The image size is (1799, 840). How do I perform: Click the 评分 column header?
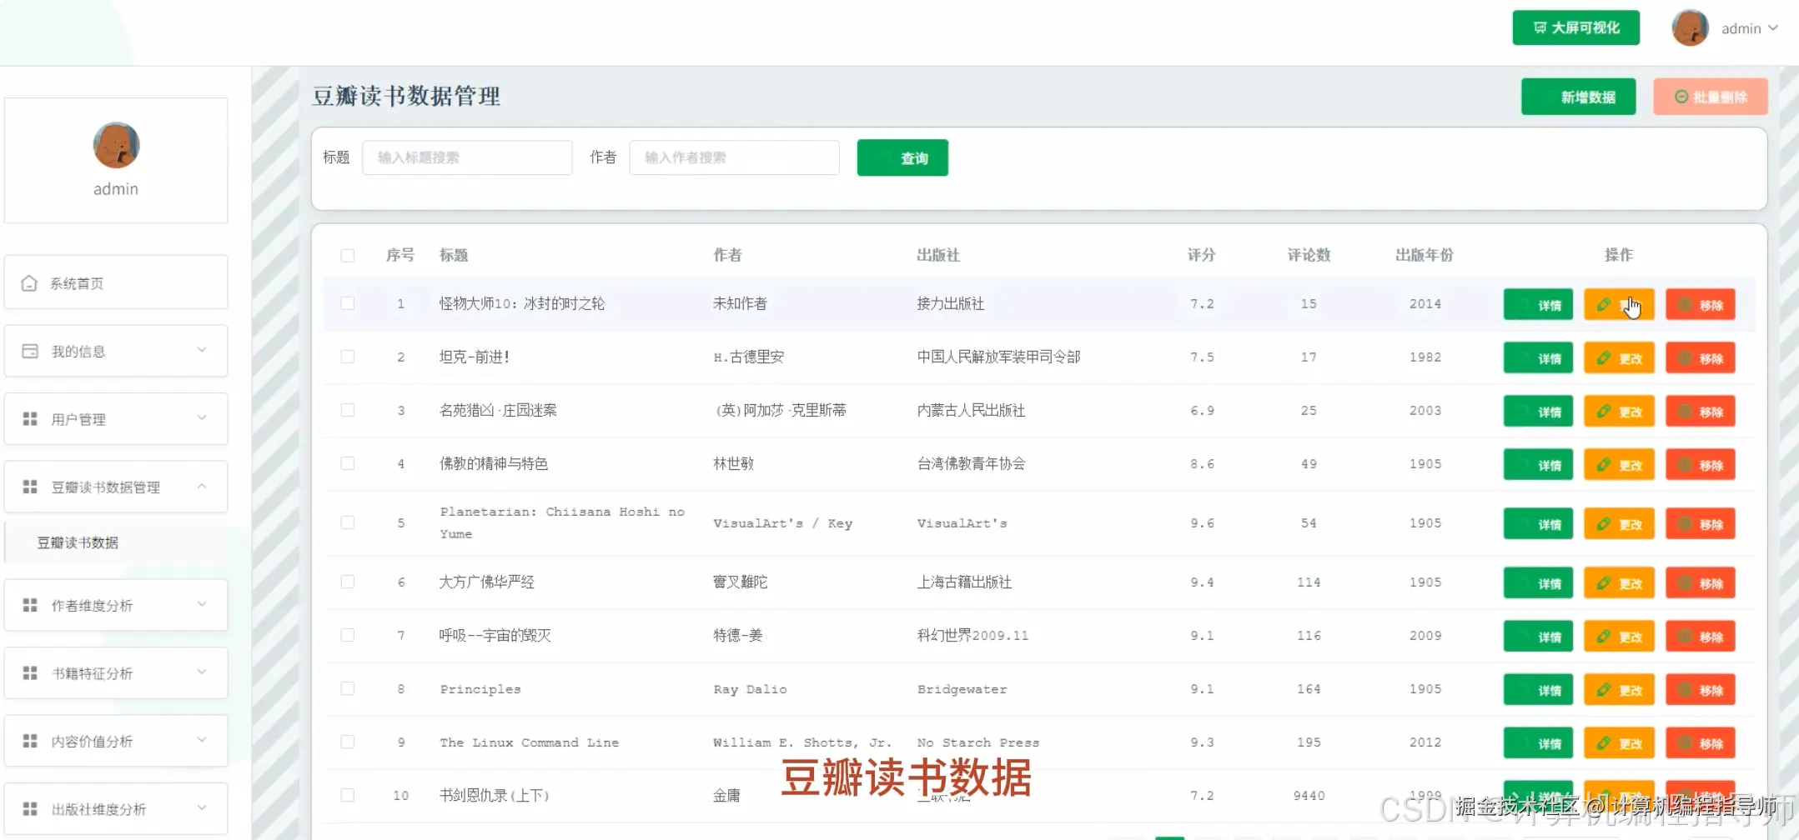pos(1201,255)
